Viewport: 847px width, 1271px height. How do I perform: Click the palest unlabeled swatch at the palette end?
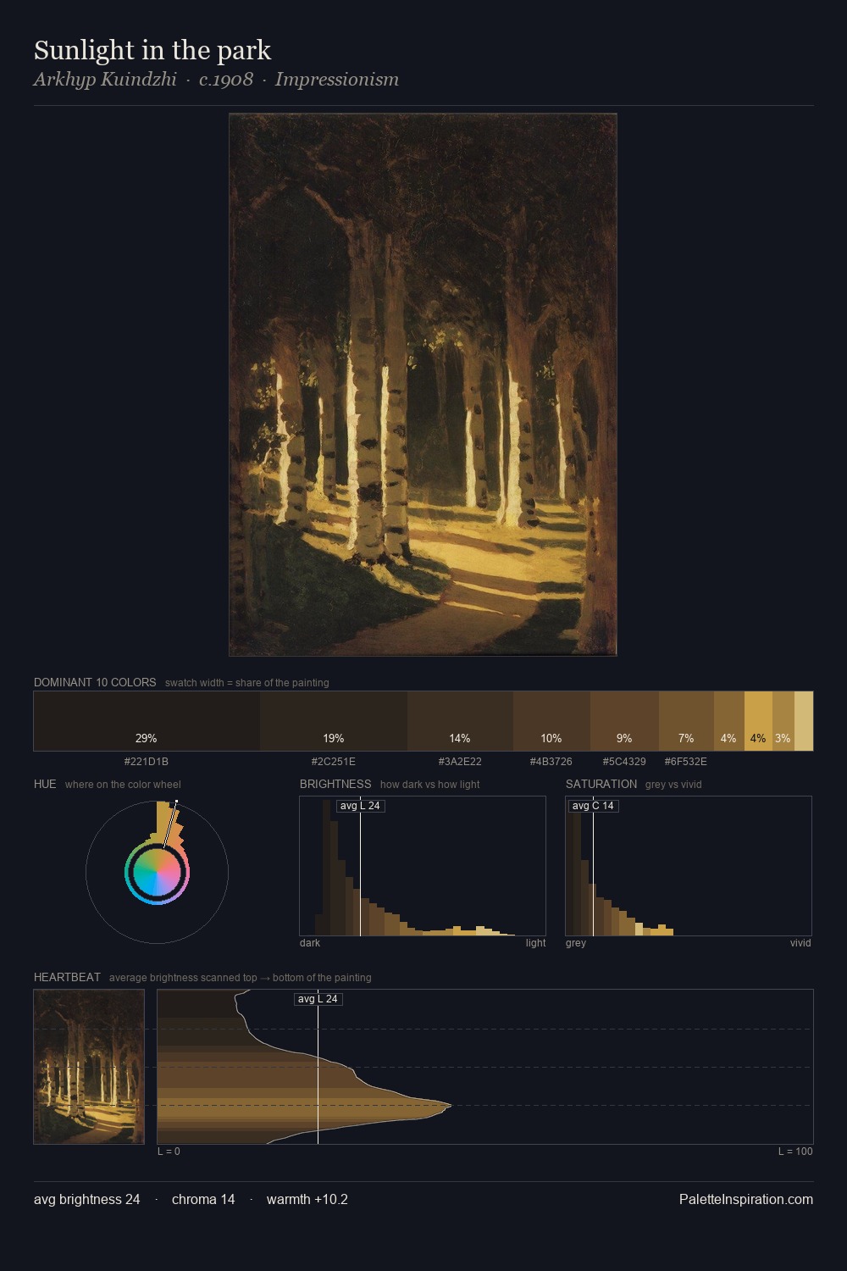point(804,721)
